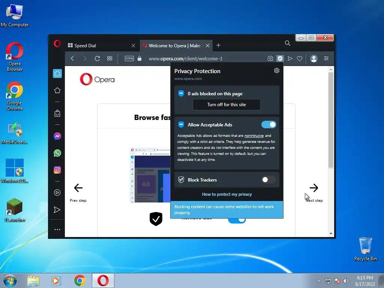The height and width of the screenshot is (288, 384).
Task: Open Media Player from taskbar
Action: point(56,281)
